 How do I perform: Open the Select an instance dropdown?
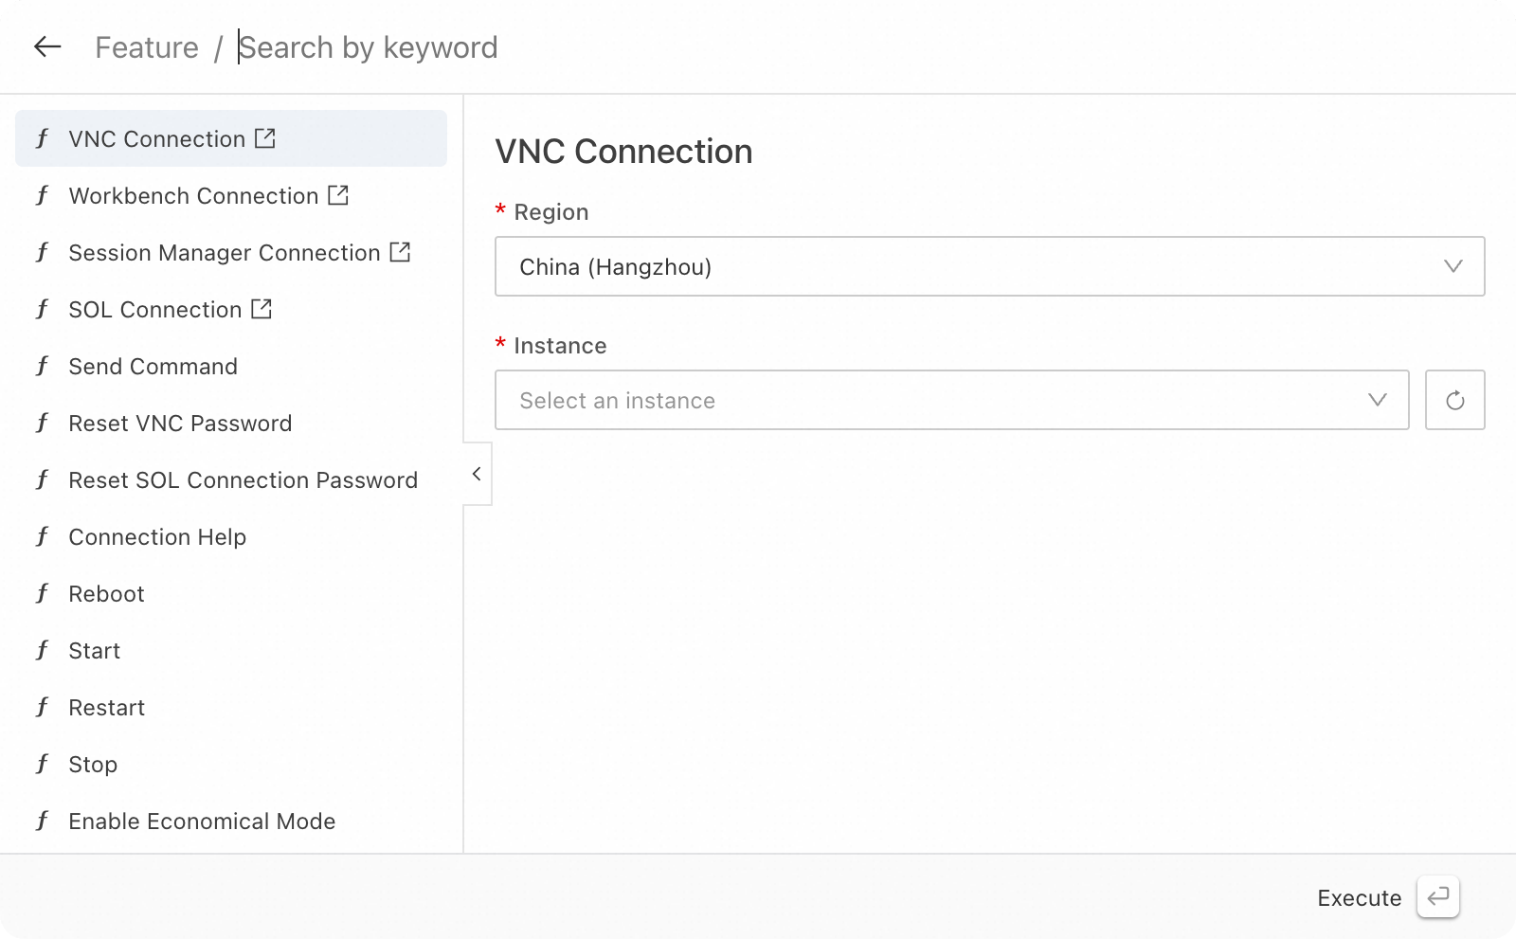pos(951,400)
